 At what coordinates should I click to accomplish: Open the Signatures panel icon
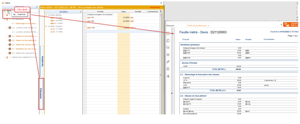coord(168,76)
